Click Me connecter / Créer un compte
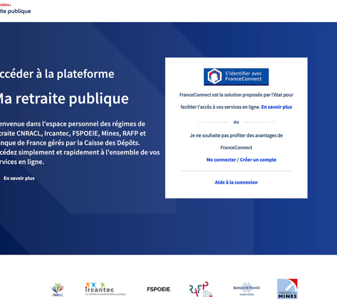Viewport: 337px width, 307px height. [x=241, y=160]
